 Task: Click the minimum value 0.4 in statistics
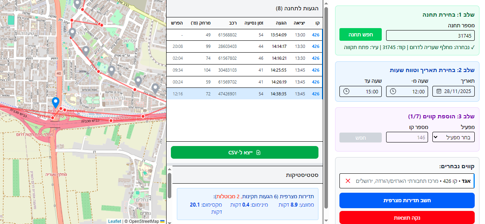tap(246, 205)
